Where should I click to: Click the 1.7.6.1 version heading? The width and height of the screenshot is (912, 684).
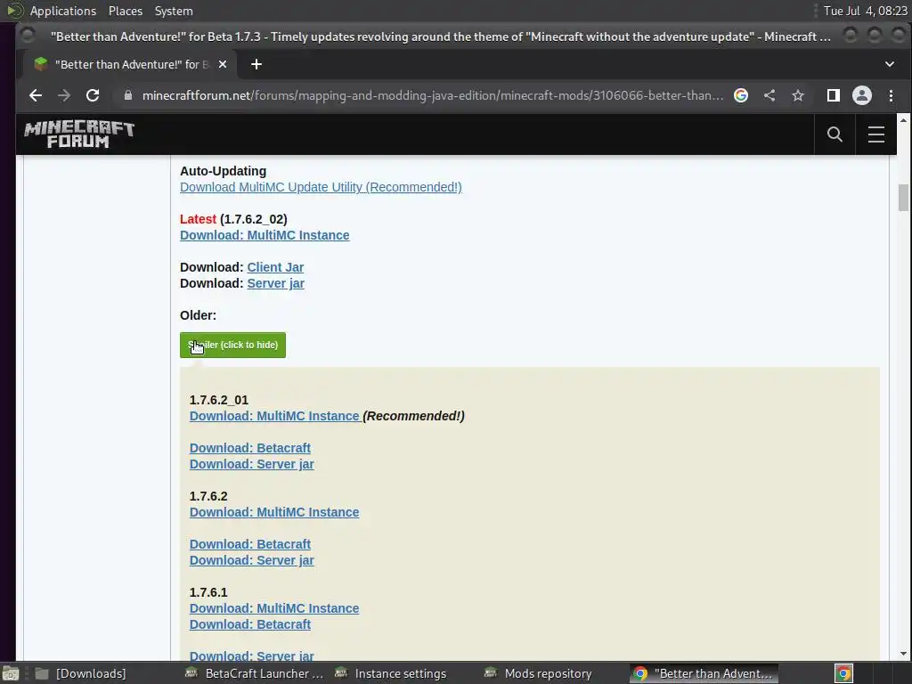click(x=208, y=592)
